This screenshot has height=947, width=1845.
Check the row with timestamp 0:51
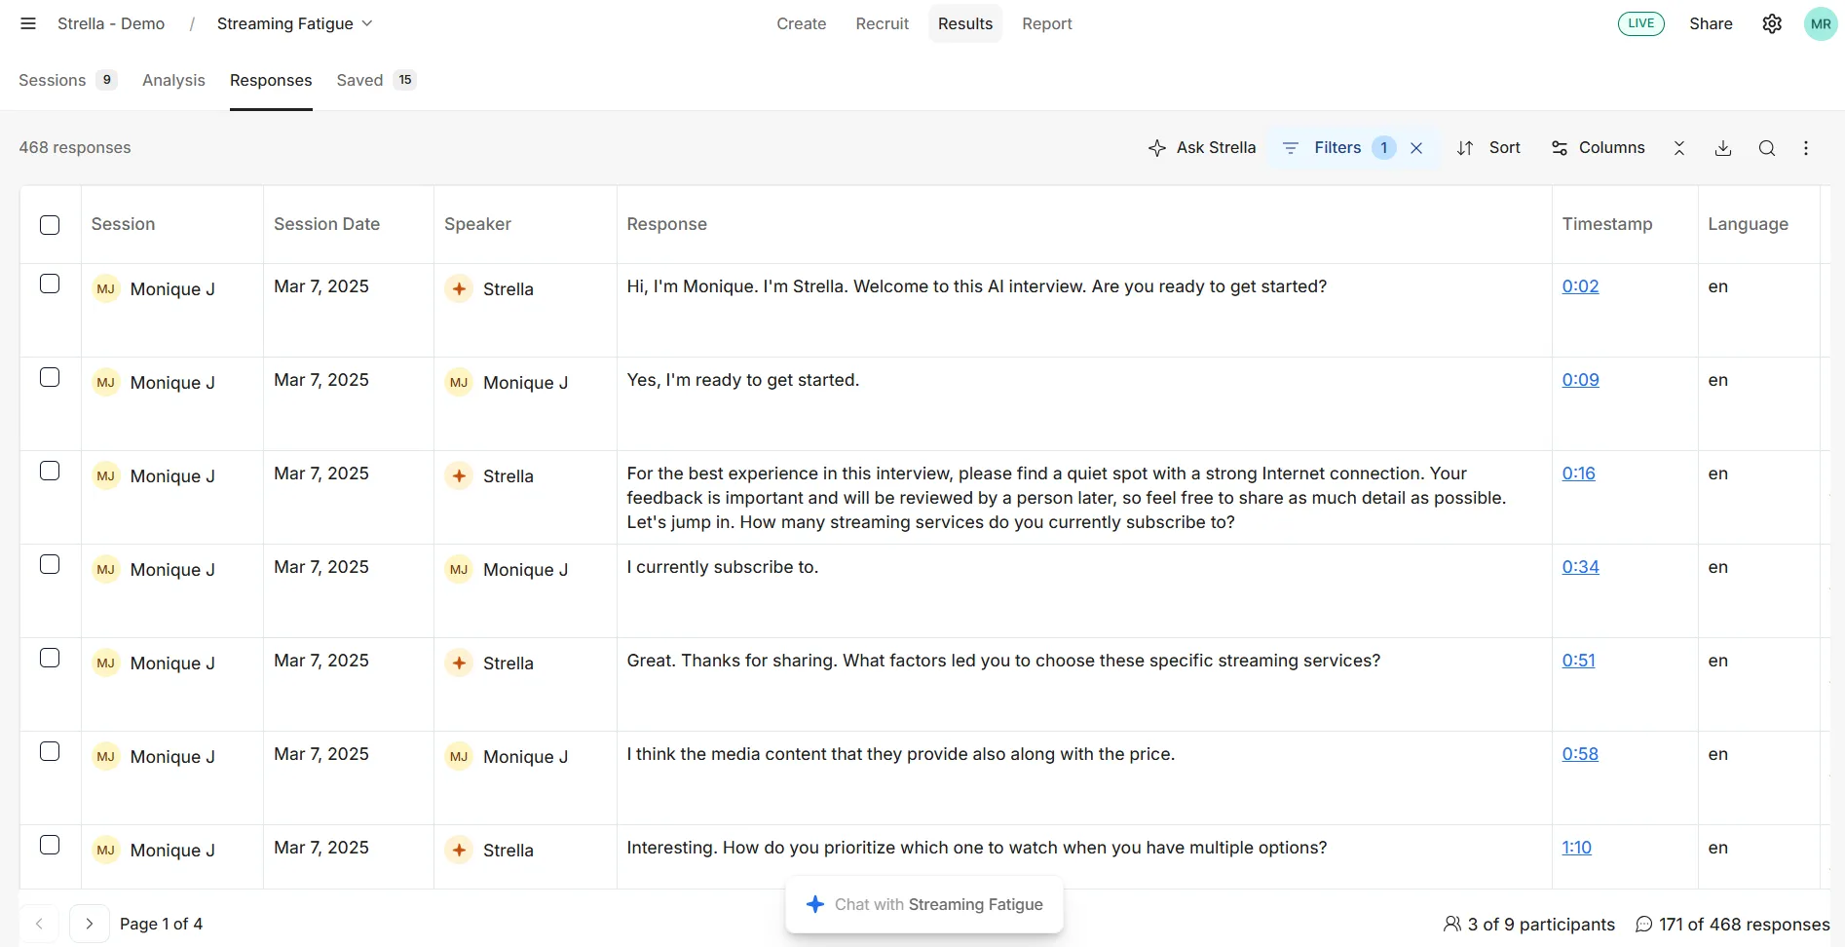(50, 658)
